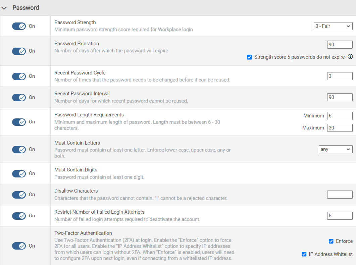Click the Password Expiration days field
Image resolution: width=356 pixels, height=265 pixels.
[340, 45]
